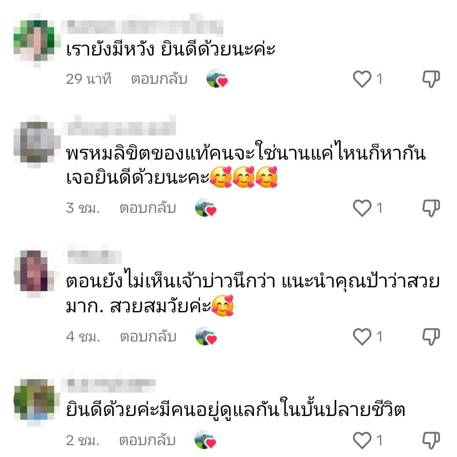457x457 pixels.
Task: Reply (ตอบกลับ) to the 3 ชม. comment
Action: pyautogui.click(x=148, y=208)
